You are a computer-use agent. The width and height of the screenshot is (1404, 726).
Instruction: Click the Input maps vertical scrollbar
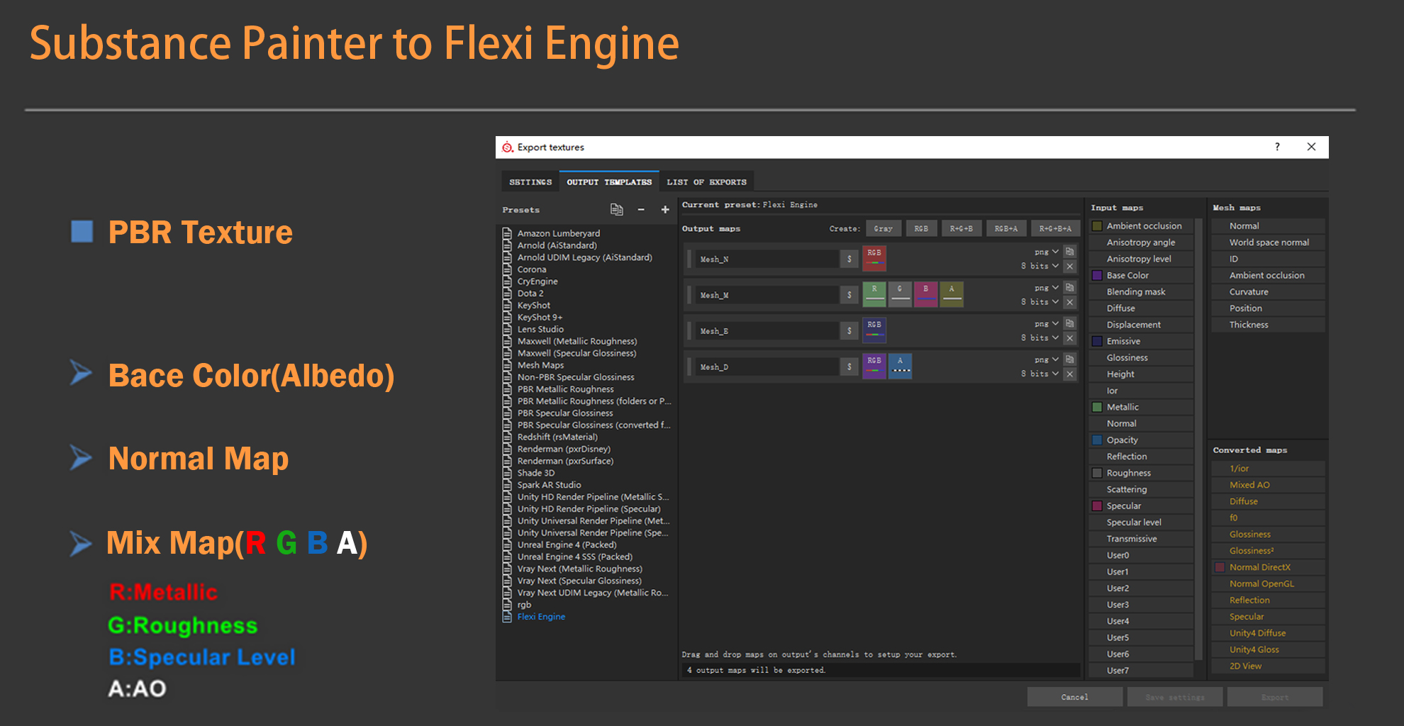(x=1199, y=440)
